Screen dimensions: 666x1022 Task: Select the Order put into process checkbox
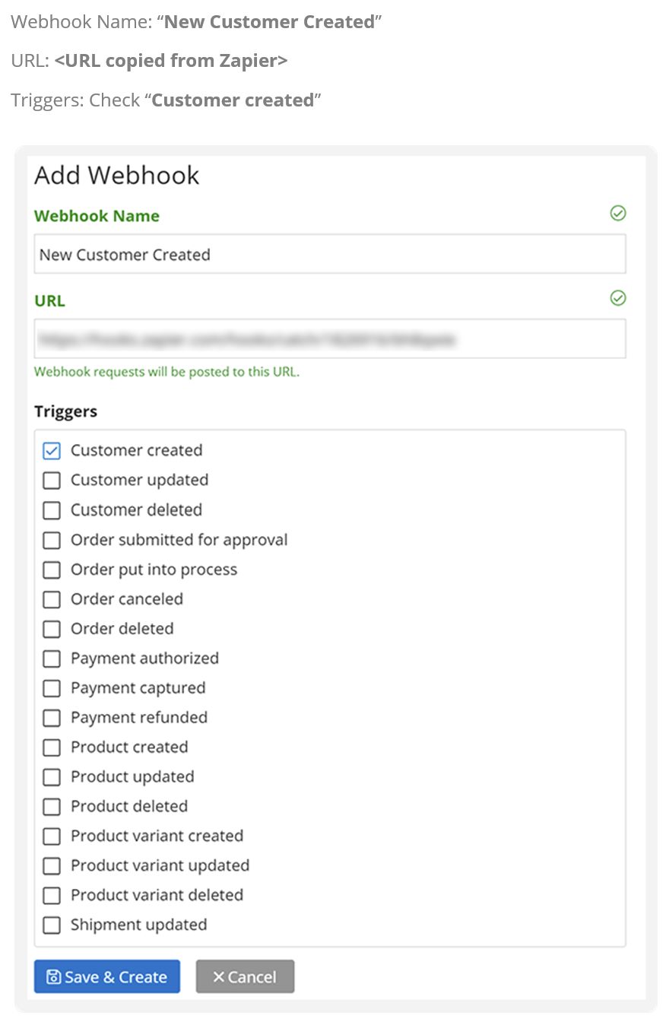tap(52, 570)
